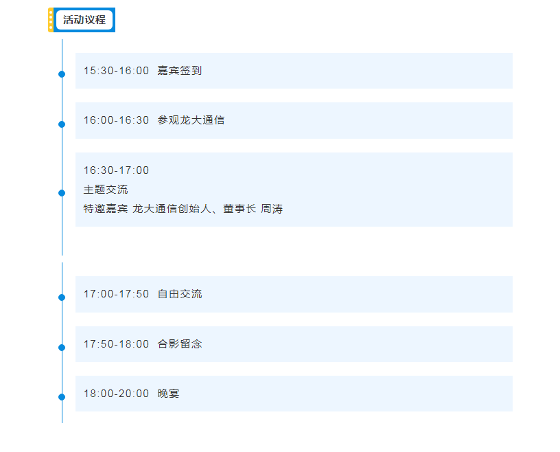560x452 pixels.
Task: Click the text 17:50-18:00 合影留念
Action: [143, 344]
